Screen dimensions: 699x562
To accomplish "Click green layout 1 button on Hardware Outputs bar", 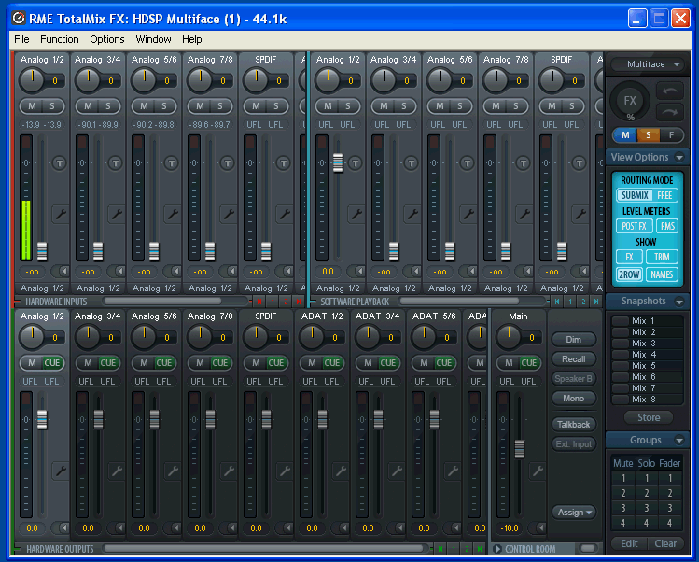I will [454, 549].
